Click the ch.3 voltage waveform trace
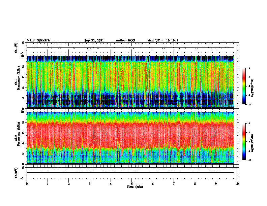The width and height of the screenshot is (267, 206). pyautogui.click(x=130, y=173)
